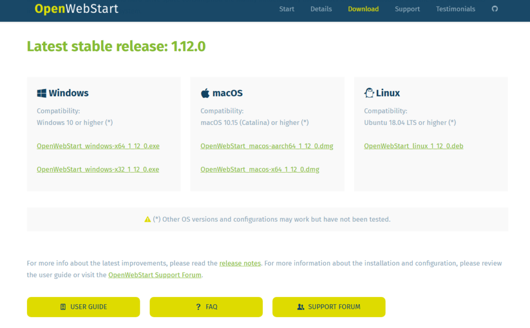Click the people icon on Support Forum
The image size is (530, 328).
tap(301, 307)
